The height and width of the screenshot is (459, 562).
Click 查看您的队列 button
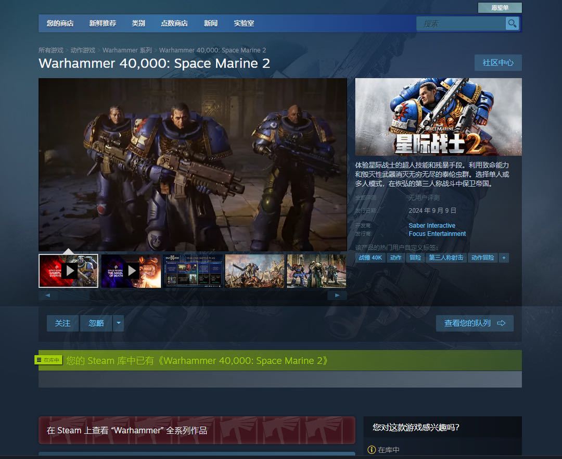(475, 323)
